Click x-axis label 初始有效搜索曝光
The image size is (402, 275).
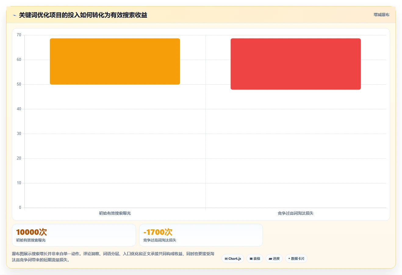tap(115, 213)
